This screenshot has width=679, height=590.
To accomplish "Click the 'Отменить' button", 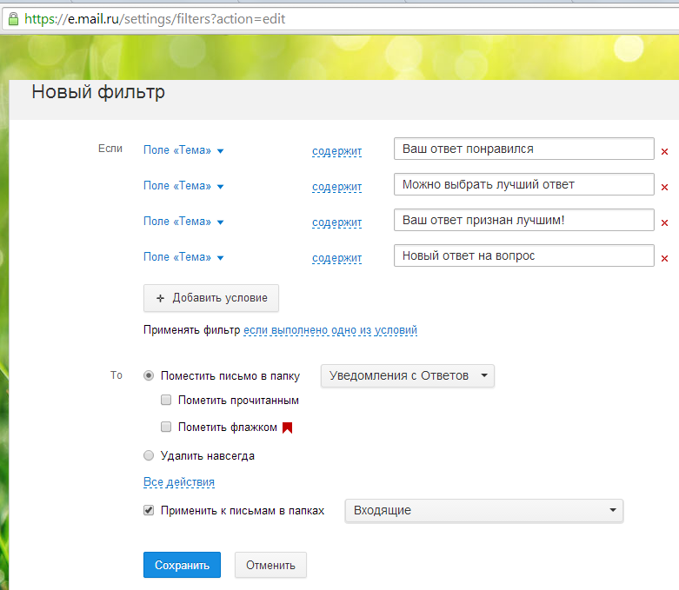I will pos(270,565).
